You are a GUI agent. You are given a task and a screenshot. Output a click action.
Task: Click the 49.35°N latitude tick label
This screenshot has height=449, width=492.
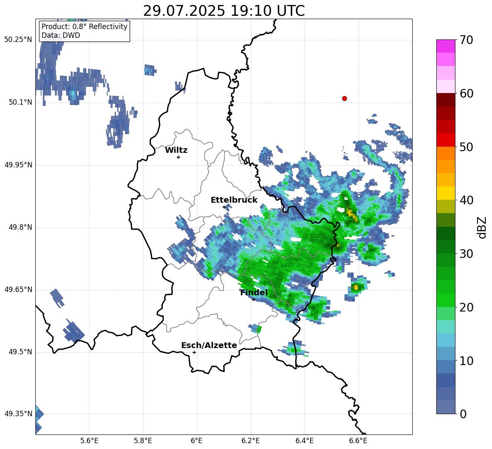(x=18, y=414)
